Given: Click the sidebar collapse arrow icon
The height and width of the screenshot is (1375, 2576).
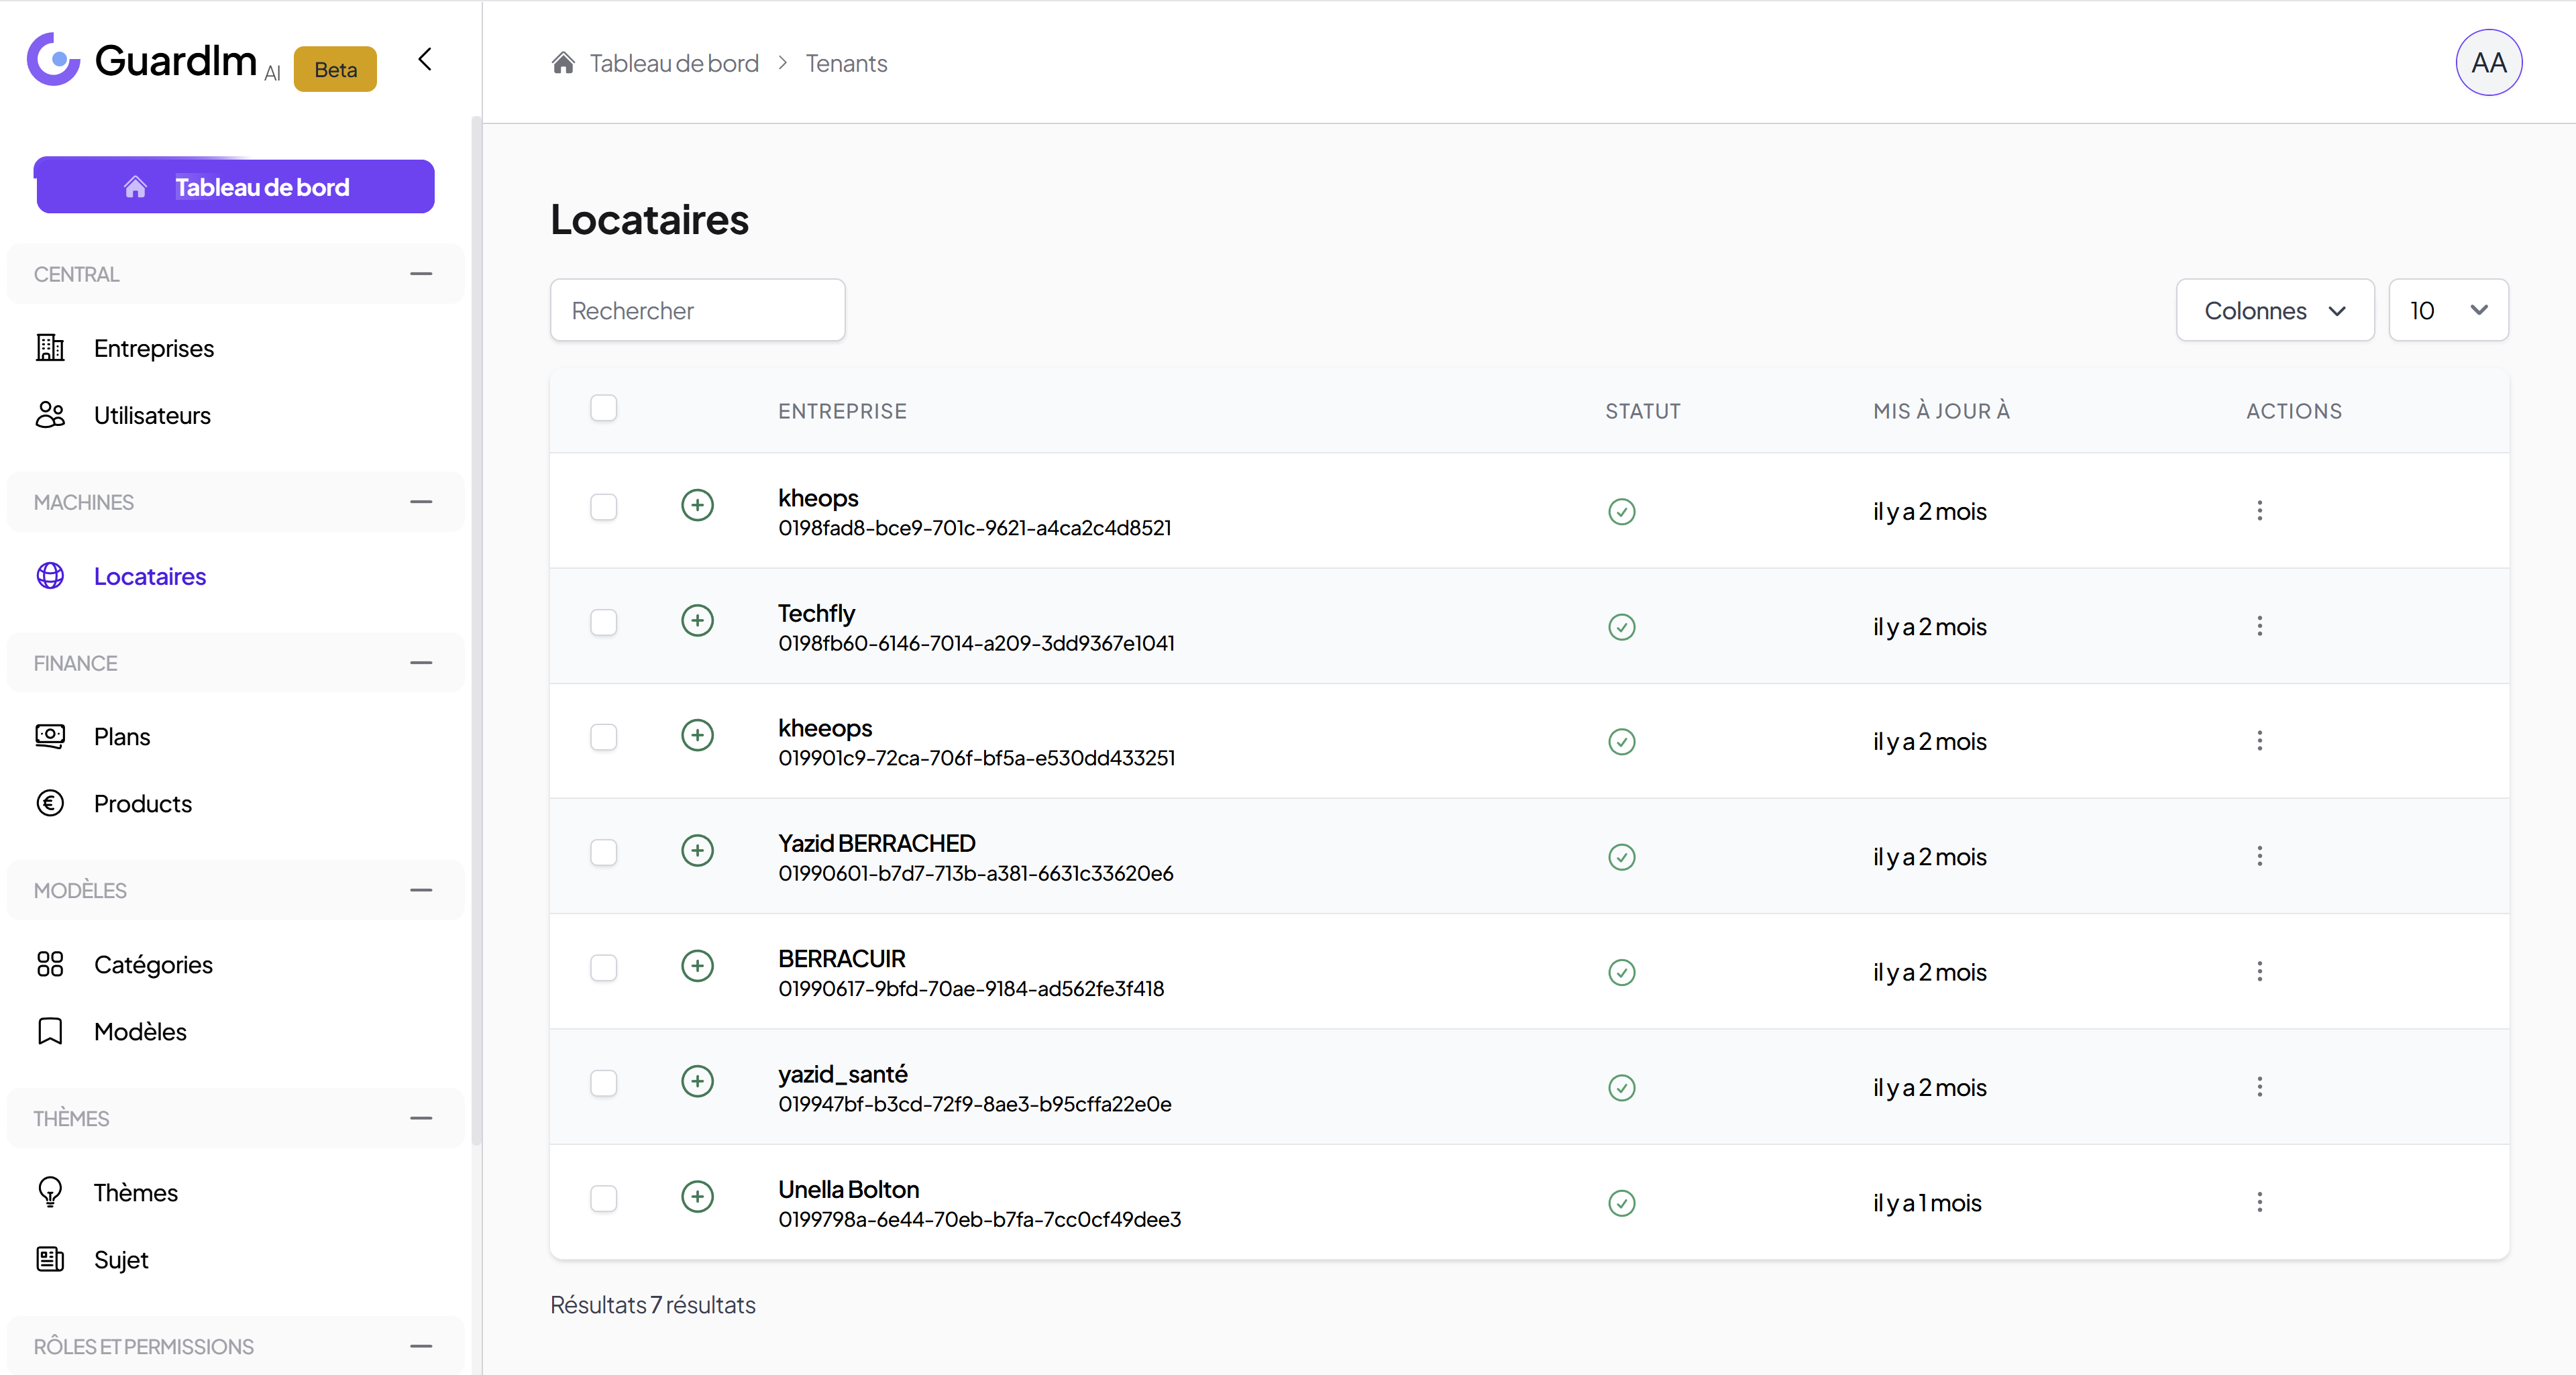Looking at the screenshot, I should pos(425,60).
